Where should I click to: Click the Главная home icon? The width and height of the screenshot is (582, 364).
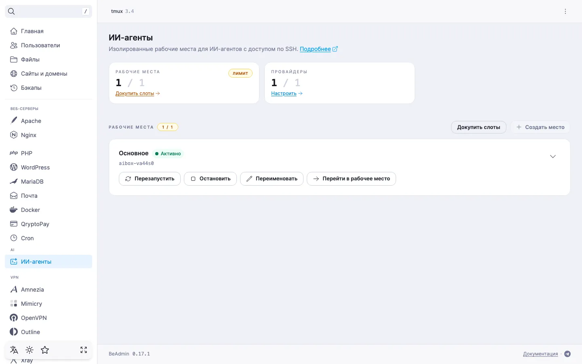coord(14,31)
